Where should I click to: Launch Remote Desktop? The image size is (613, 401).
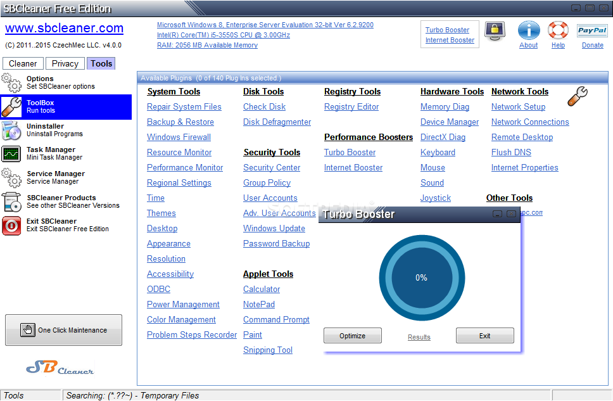[x=522, y=137]
